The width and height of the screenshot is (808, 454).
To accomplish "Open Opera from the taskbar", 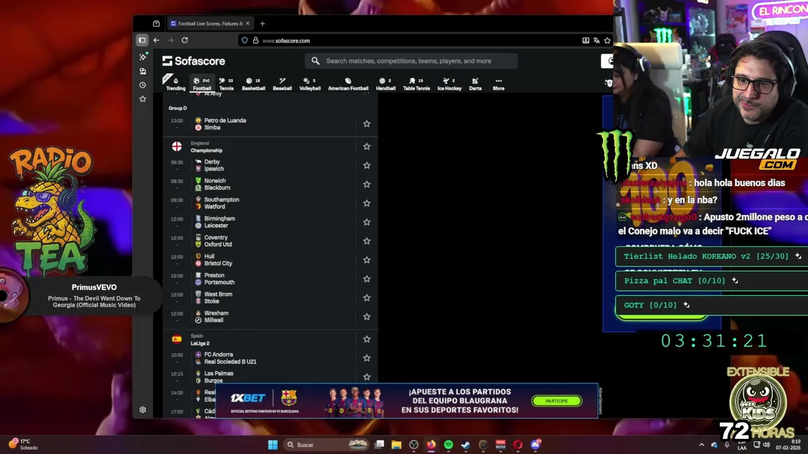I will [518, 445].
